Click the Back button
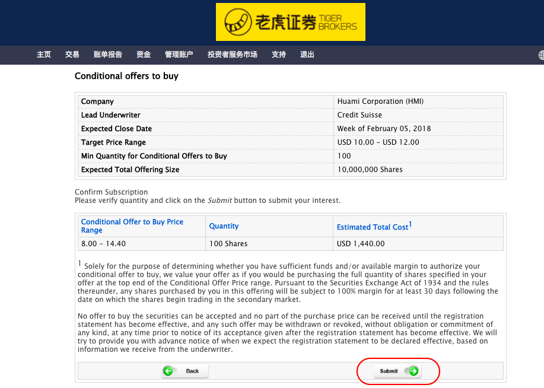The image size is (544, 388). click(184, 371)
